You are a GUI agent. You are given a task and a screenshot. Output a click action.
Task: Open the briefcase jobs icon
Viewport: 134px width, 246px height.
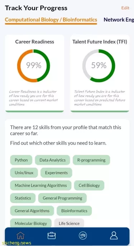click(x=52, y=236)
